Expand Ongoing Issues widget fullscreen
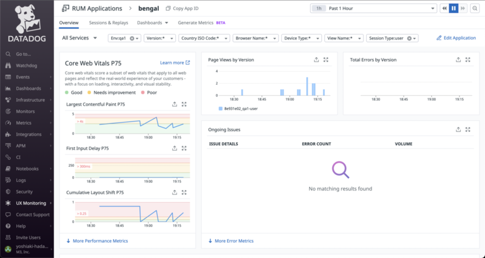Image resolution: width=485 pixels, height=258 pixels. pyautogui.click(x=467, y=129)
